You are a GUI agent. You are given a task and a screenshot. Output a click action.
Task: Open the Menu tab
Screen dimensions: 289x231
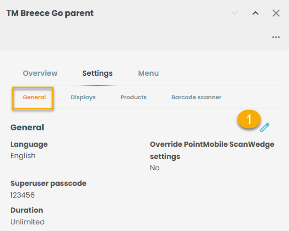coord(148,73)
